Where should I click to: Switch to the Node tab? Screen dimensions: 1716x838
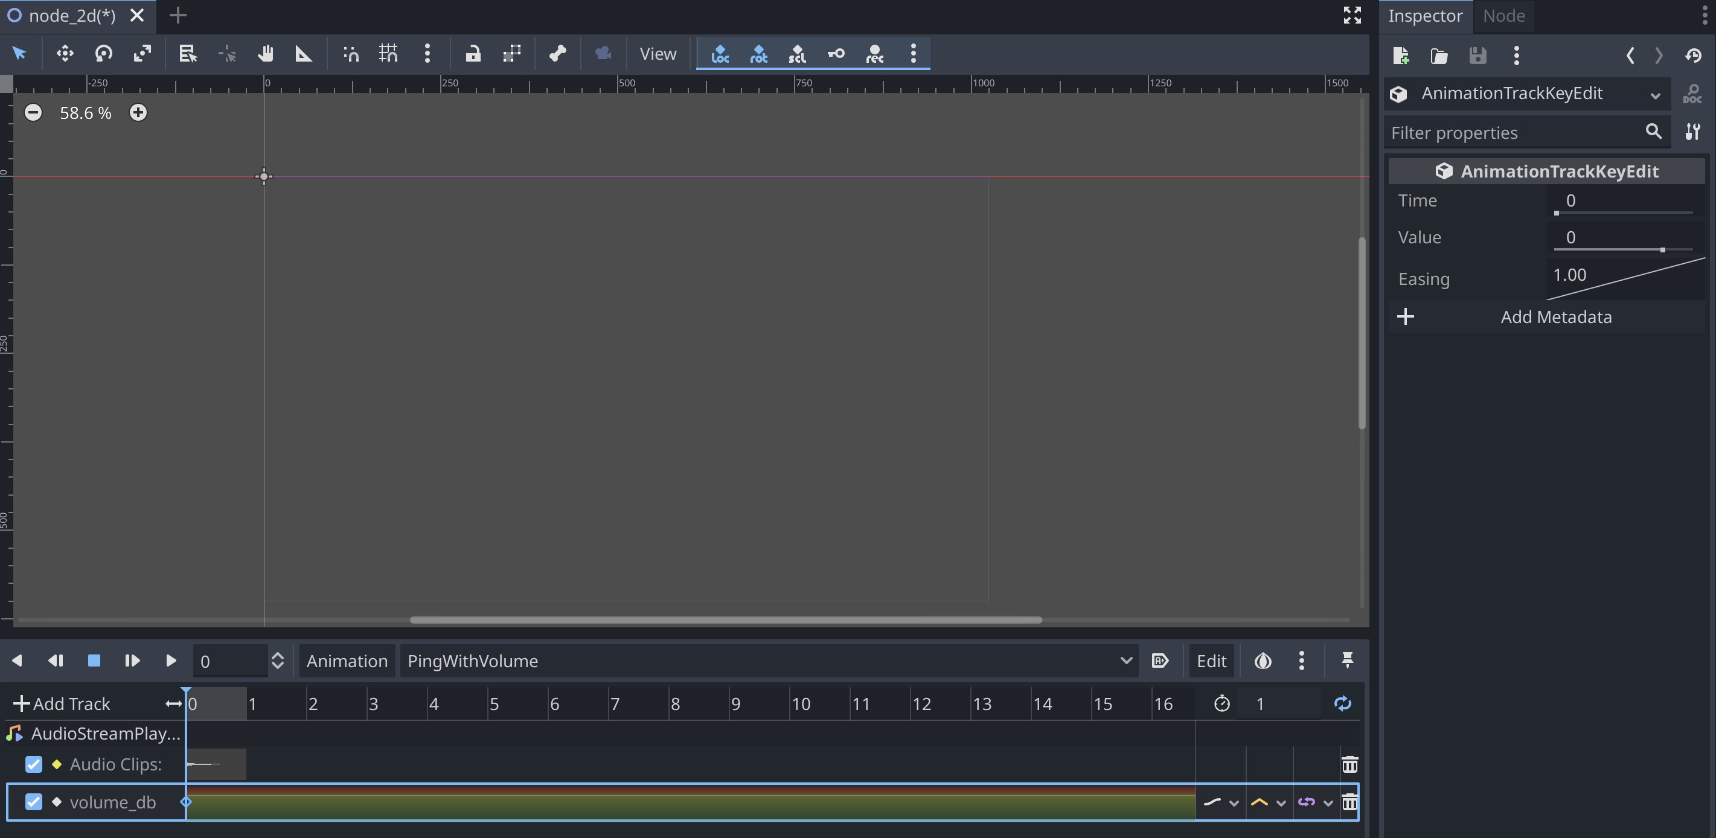[1503, 15]
